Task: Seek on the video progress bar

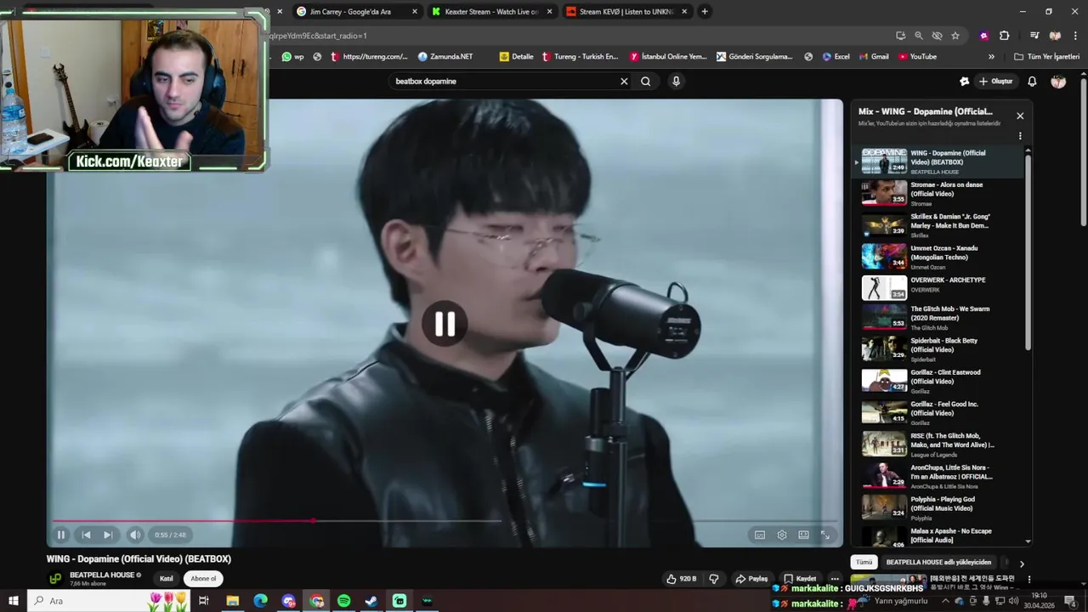Action: 445,520
